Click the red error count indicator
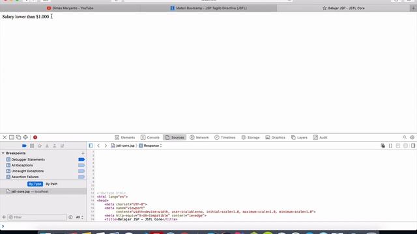This screenshot has height=234, width=417. pyautogui.click(x=35, y=137)
